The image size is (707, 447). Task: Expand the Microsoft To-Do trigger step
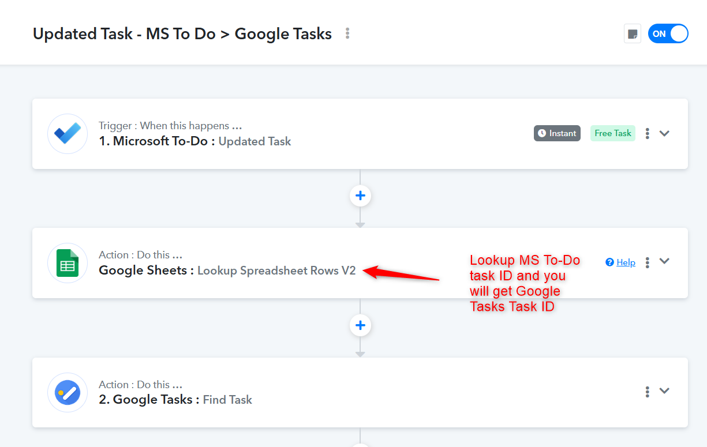click(x=665, y=133)
